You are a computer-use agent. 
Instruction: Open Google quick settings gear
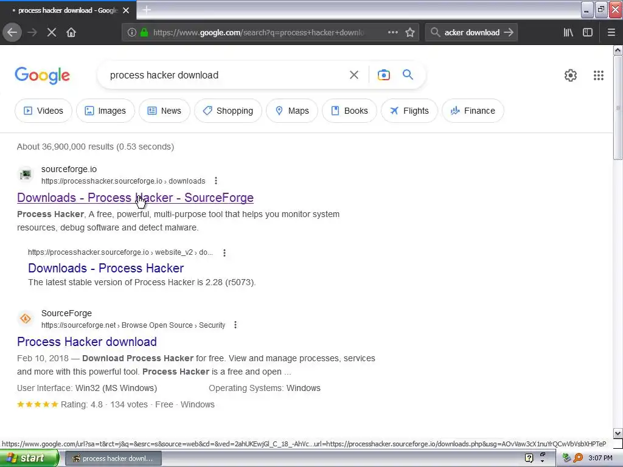(x=571, y=75)
